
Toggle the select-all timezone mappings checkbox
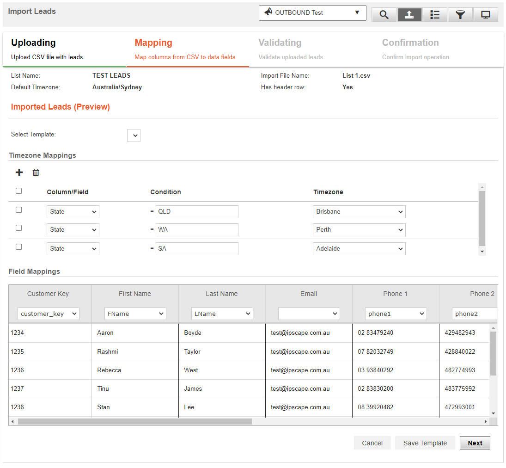[19, 191]
